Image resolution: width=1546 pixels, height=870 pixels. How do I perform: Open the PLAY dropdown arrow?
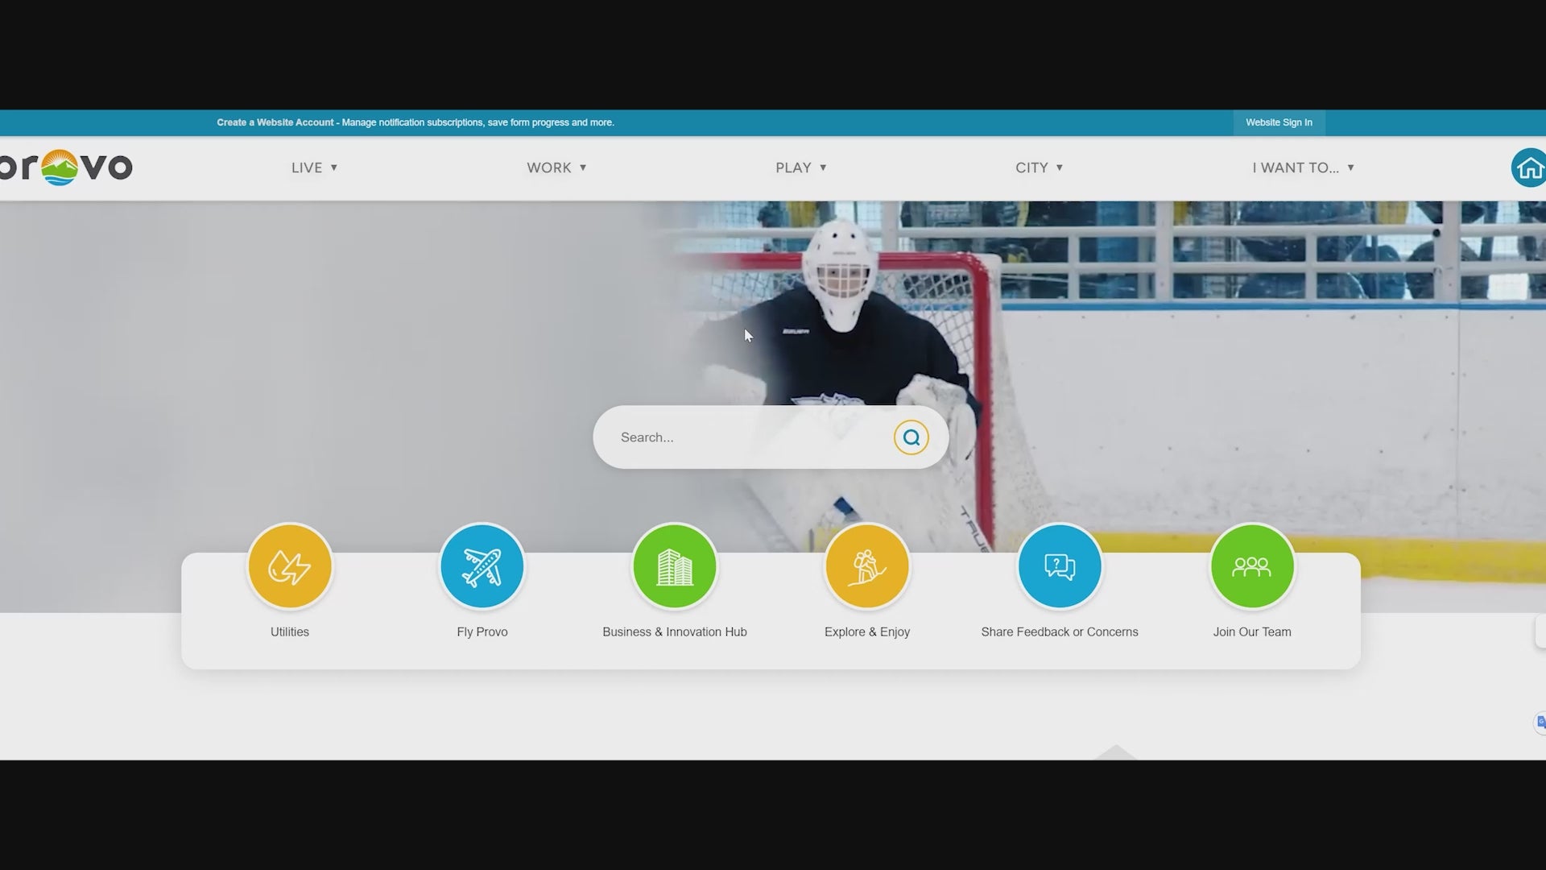click(823, 168)
